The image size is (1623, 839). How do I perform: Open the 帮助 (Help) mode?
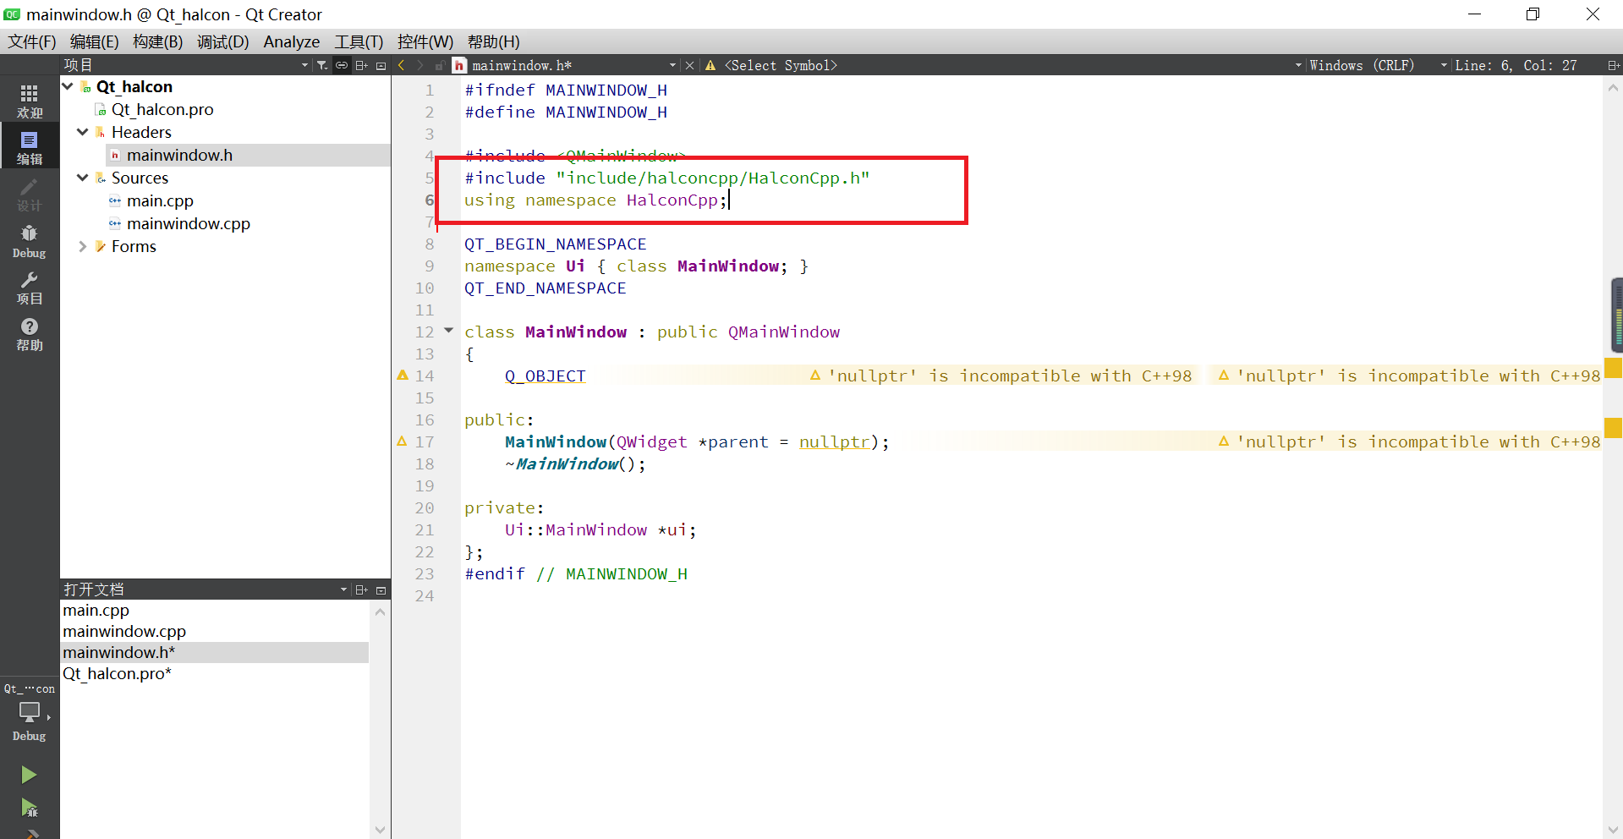(29, 333)
